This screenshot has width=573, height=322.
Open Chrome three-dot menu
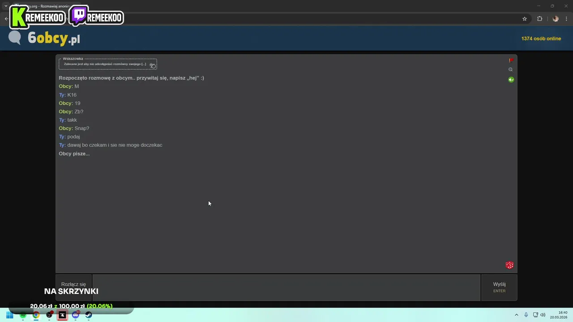tap(567, 19)
